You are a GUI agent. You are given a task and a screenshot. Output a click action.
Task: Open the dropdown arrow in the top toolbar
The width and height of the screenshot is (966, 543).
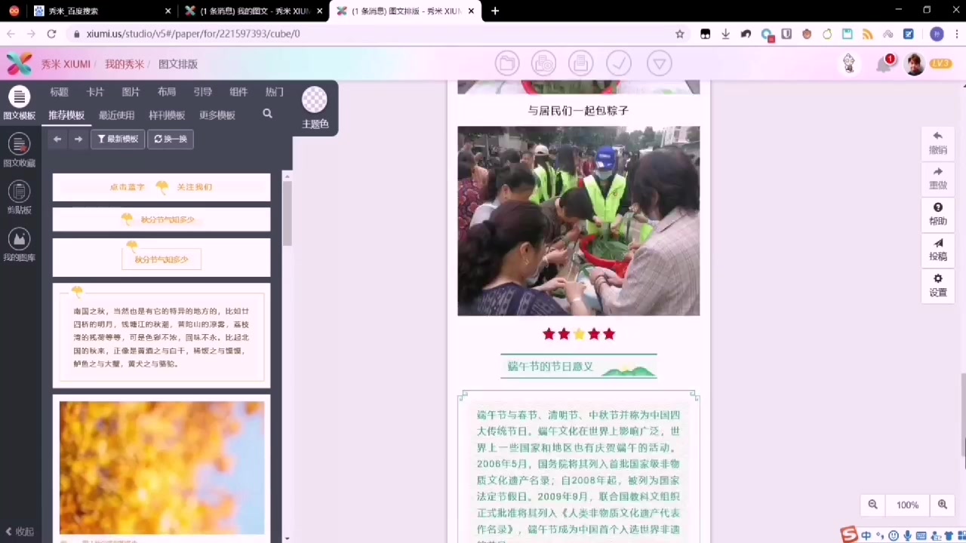[659, 63]
